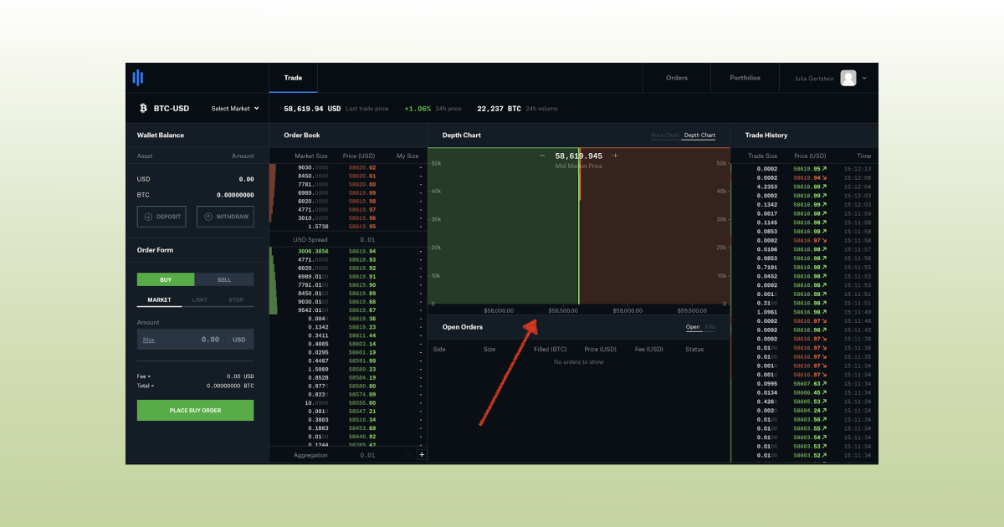Open the Orders page
Screen dimensions: 1004x527
(x=676, y=78)
